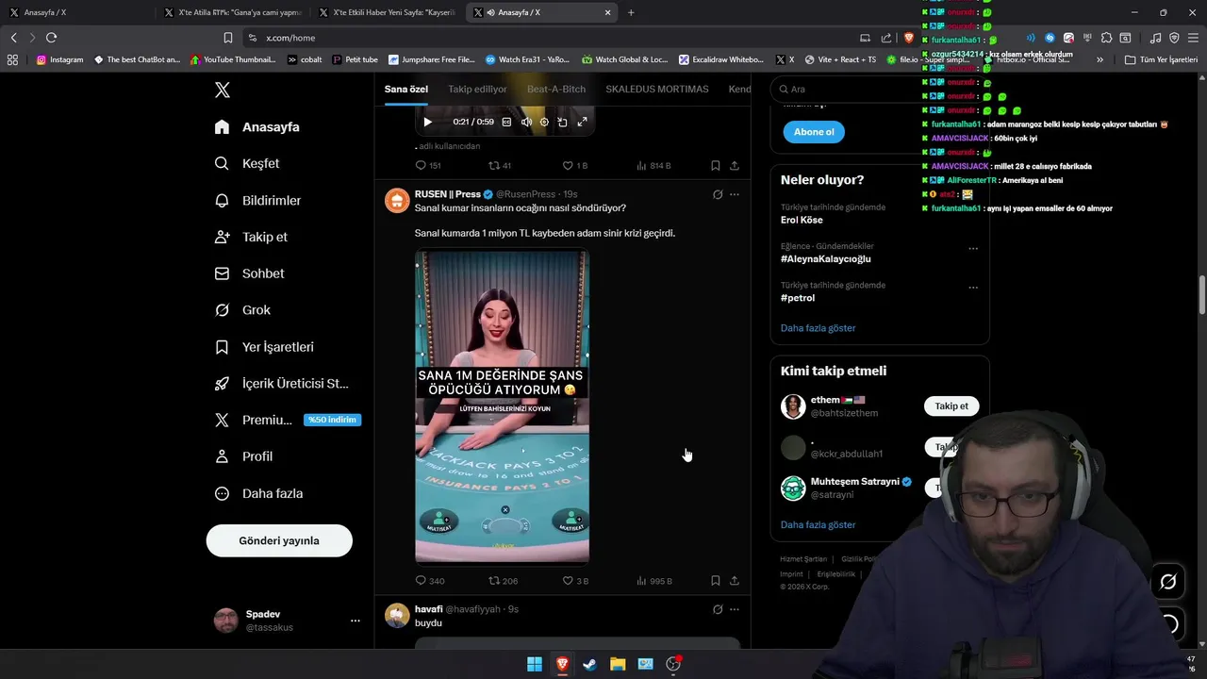Go to Anasayfa in the sidebar
Viewport: 1207px width, 679px height.
point(257,126)
